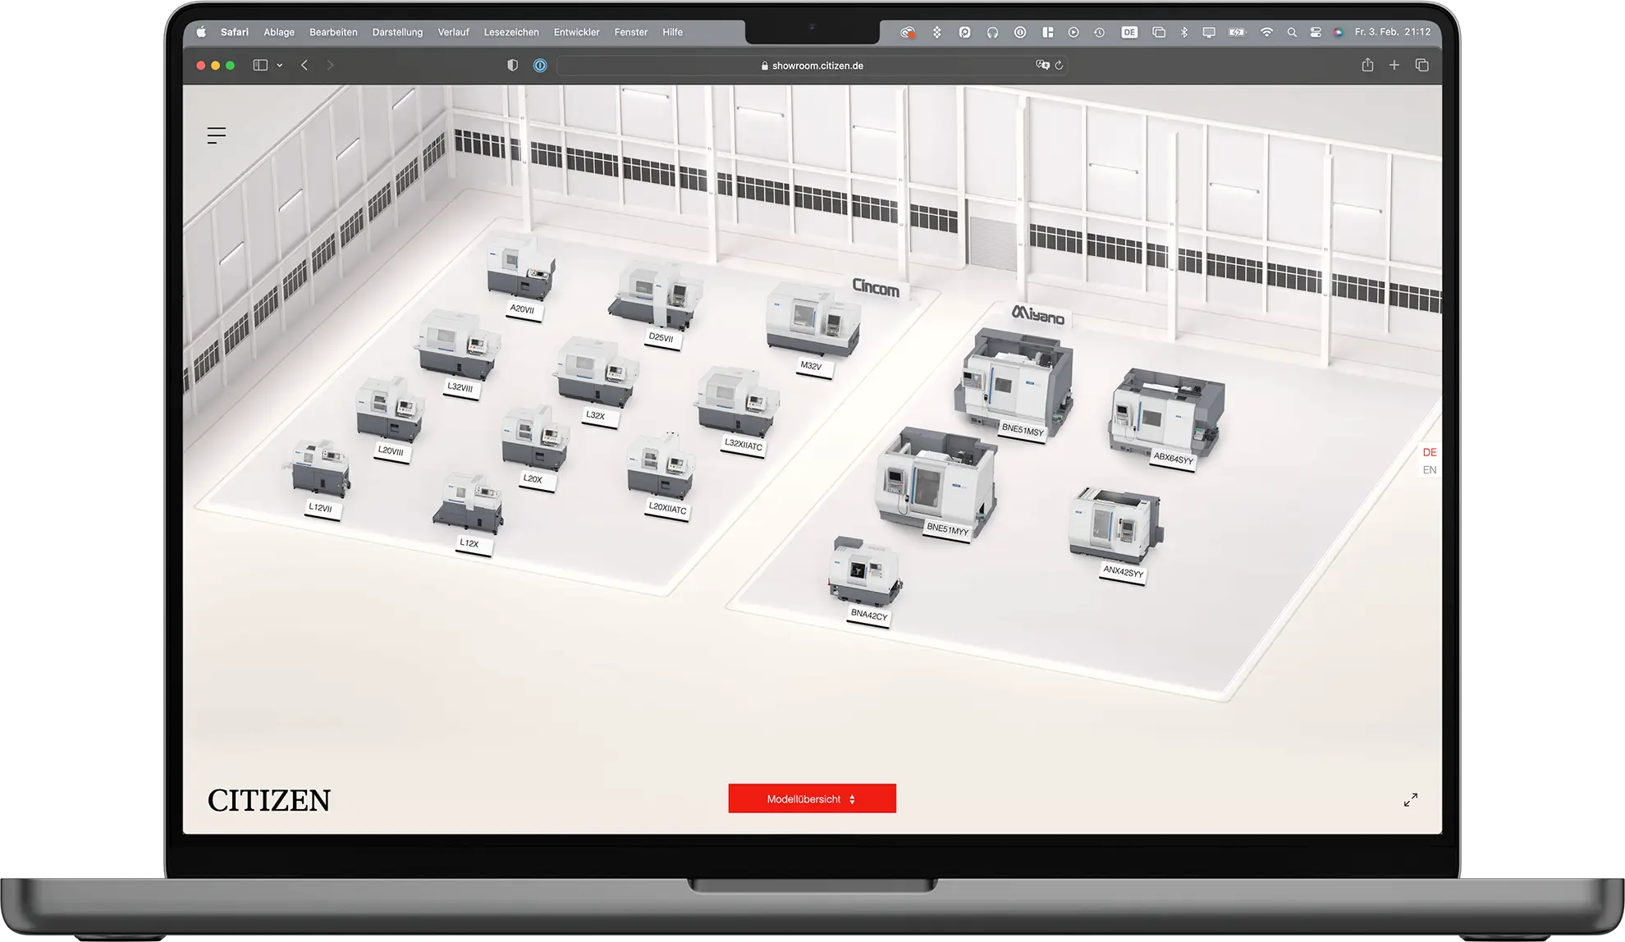Open Siri from the menu bar
Viewport: 1625px width, 942px height.
point(1338,32)
